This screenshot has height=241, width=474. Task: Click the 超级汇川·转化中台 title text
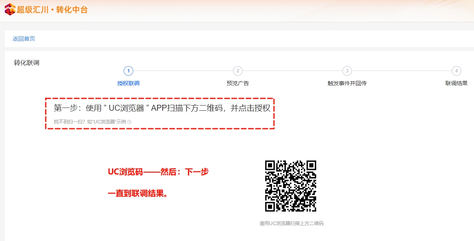[x=52, y=10]
